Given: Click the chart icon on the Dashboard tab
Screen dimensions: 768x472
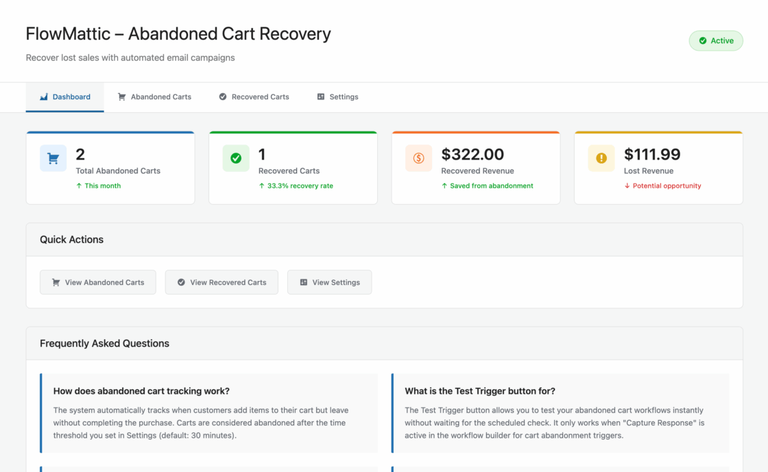Looking at the screenshot, I should click(44, 97).
